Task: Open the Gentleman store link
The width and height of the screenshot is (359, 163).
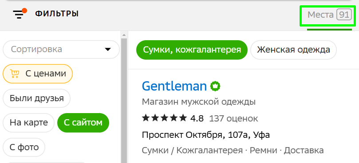Action: tap(174, 86)
